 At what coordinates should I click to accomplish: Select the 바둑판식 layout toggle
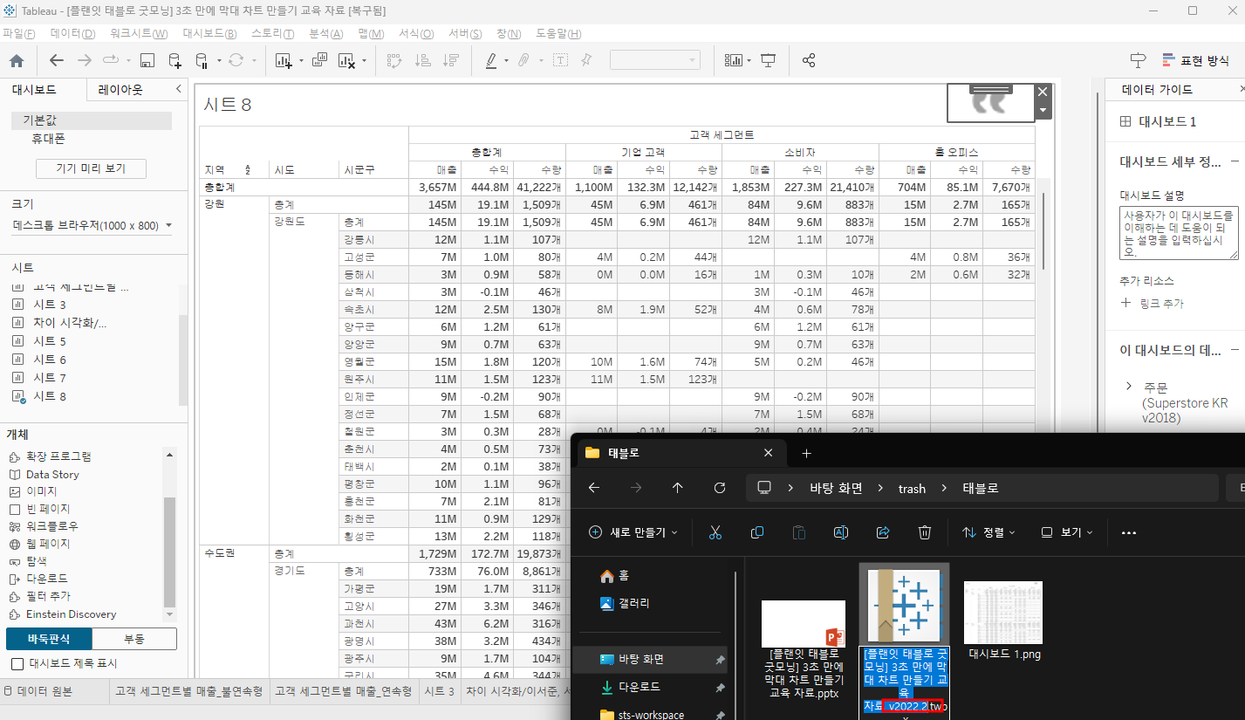click(49, 639)
